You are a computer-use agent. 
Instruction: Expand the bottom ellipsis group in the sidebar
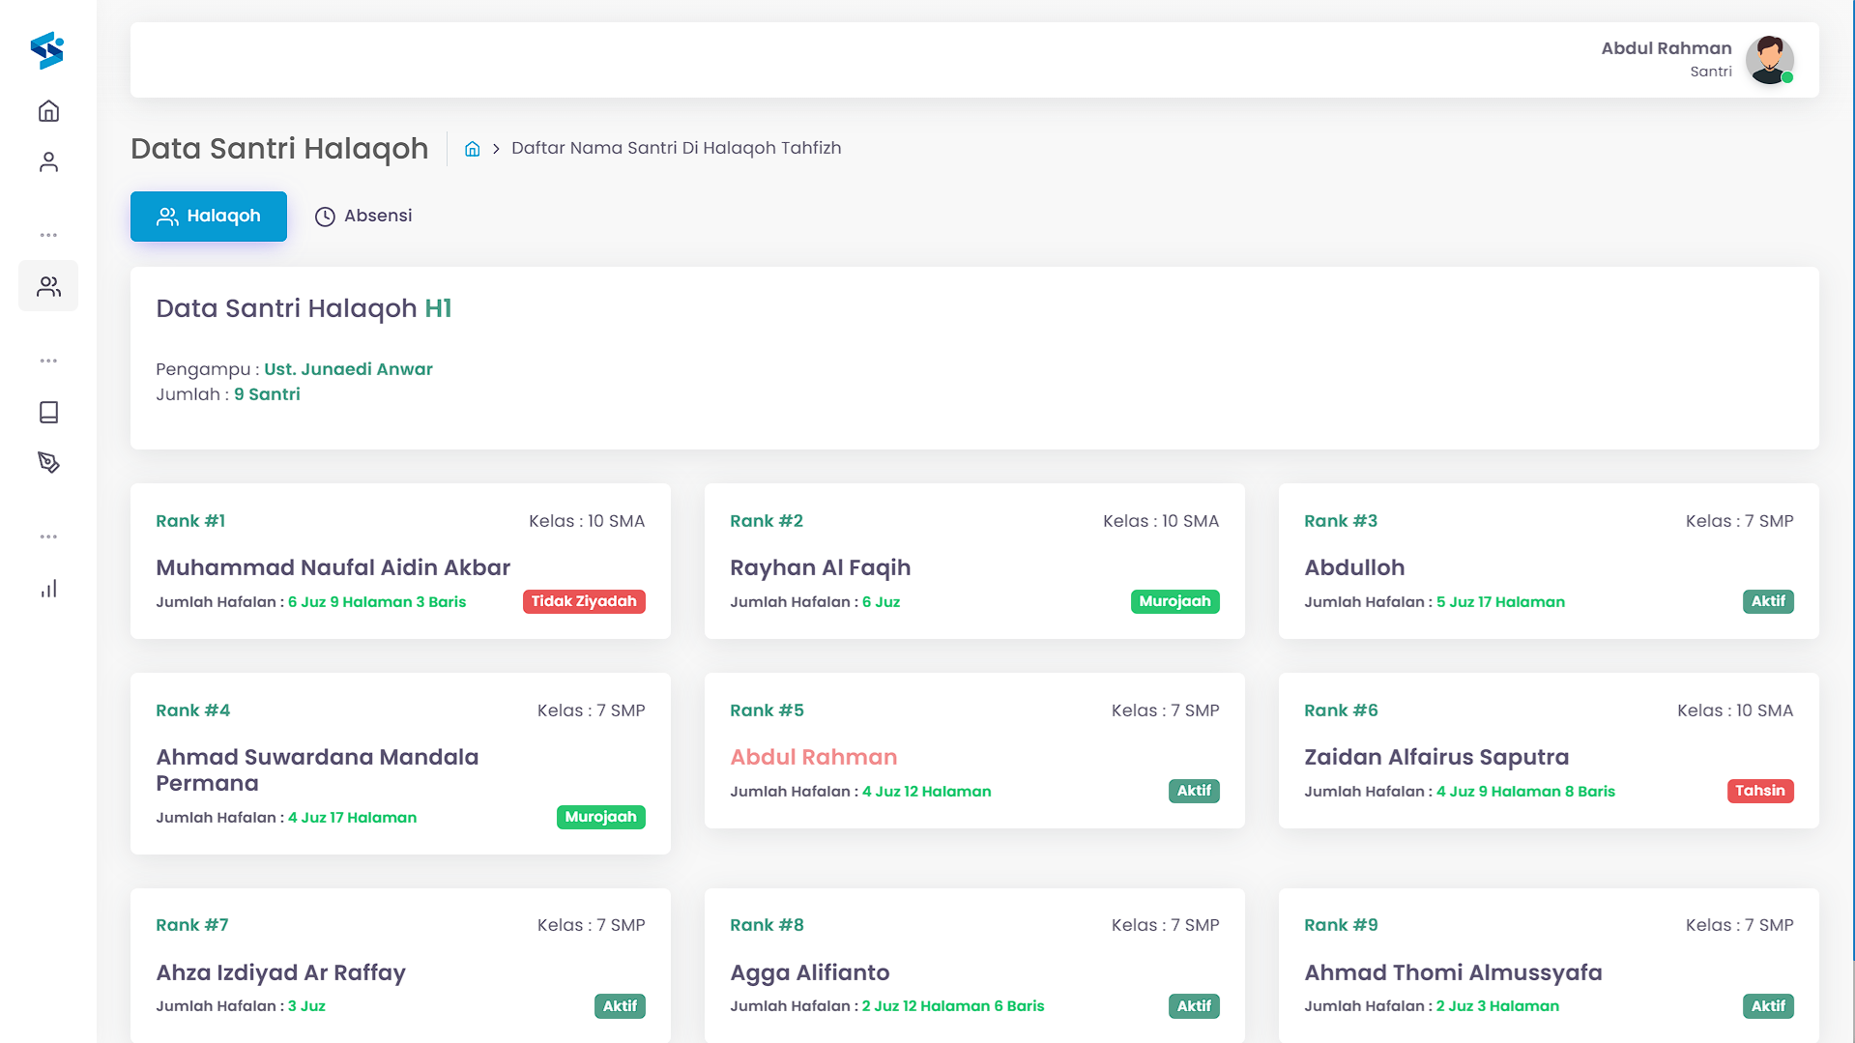pos(48,536)
